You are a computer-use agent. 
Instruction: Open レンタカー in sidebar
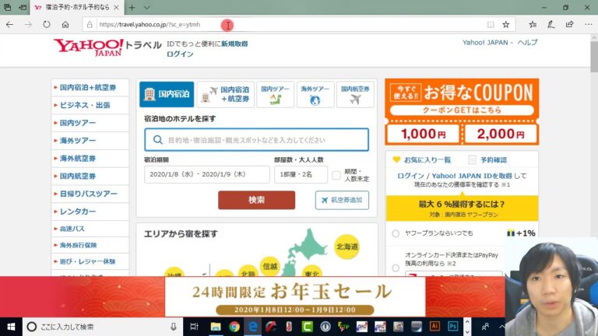(x=90, y=212)
